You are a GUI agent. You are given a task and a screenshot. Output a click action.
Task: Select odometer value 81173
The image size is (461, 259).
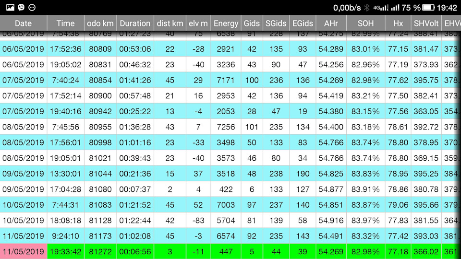click(100, 236)
